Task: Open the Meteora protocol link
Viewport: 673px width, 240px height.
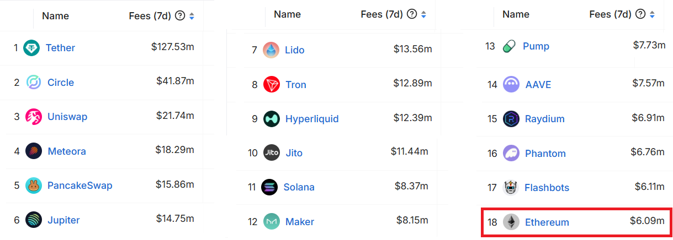Action: click(x=67, y=151)
